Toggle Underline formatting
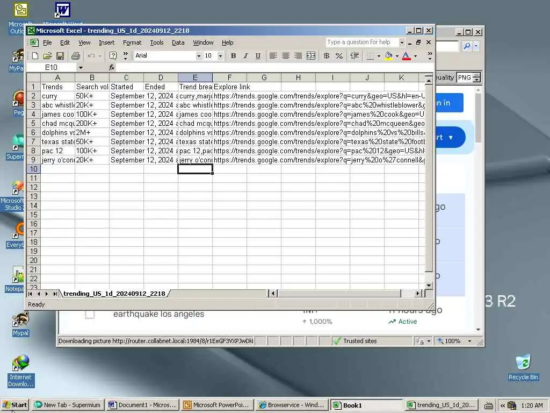550x413 pixels. tap(258, 55)
